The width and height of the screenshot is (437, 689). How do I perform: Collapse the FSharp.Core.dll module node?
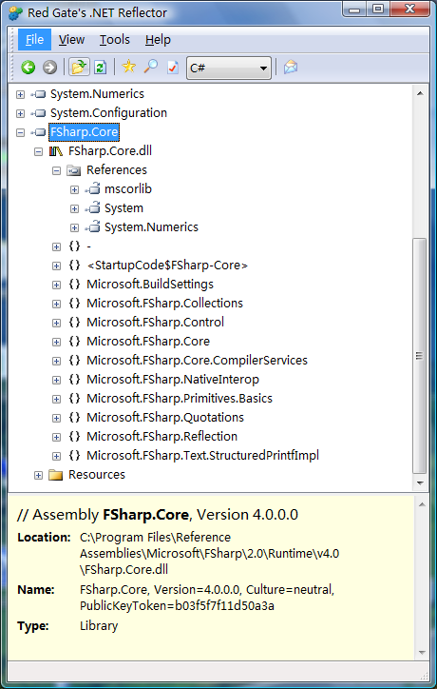point(38,151)
